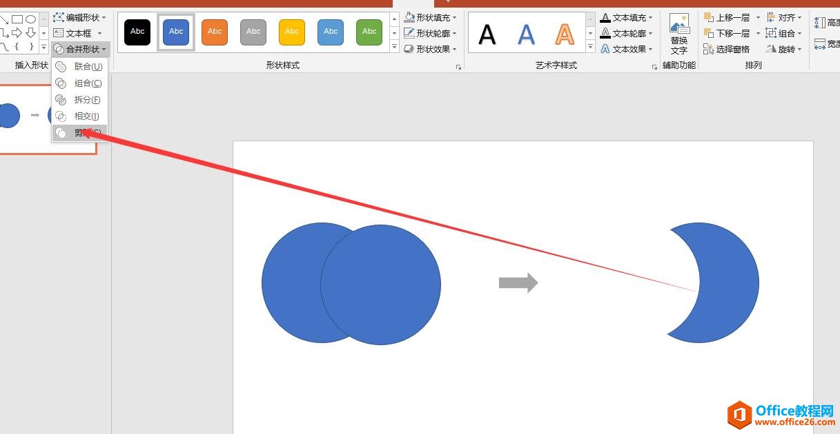Click the shape width icon

tap(820, 44)
